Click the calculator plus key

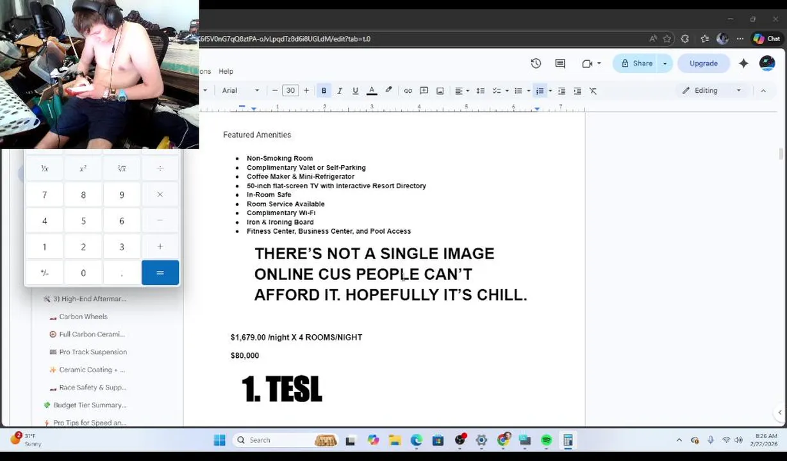coord(160,247)
